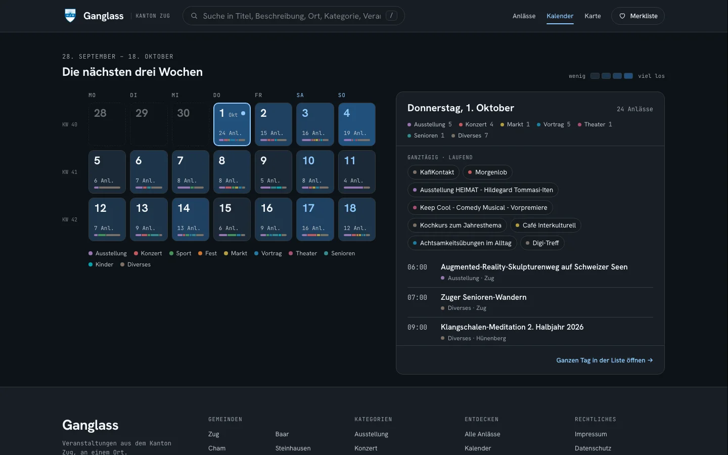Open the Anlässe navigation tab

pos(524,16)
